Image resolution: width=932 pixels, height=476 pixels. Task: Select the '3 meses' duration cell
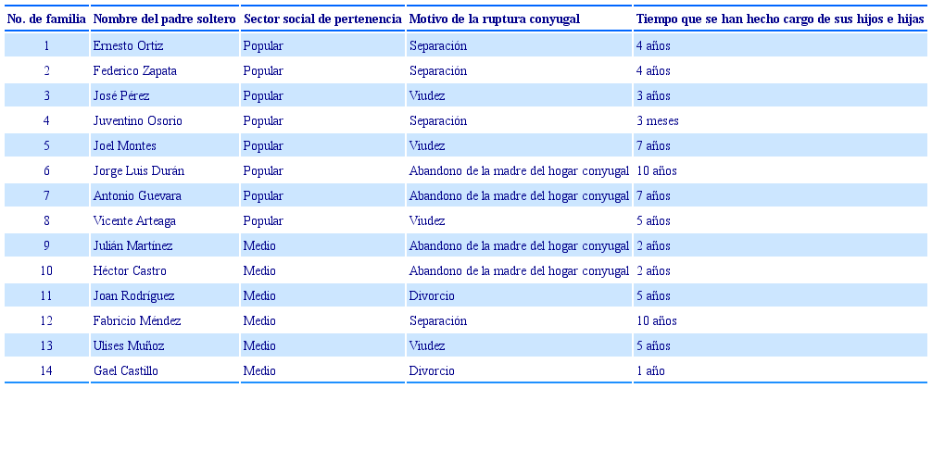point(656,120)
